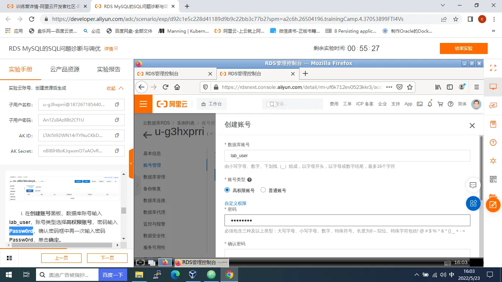
Task: Go to previous page with 上一页
Action: [61, 258]
